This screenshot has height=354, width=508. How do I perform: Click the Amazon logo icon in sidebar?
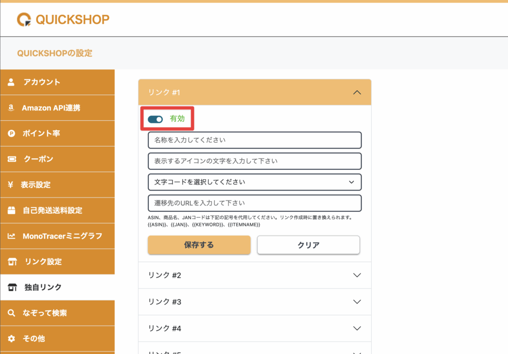coord(11,107)
